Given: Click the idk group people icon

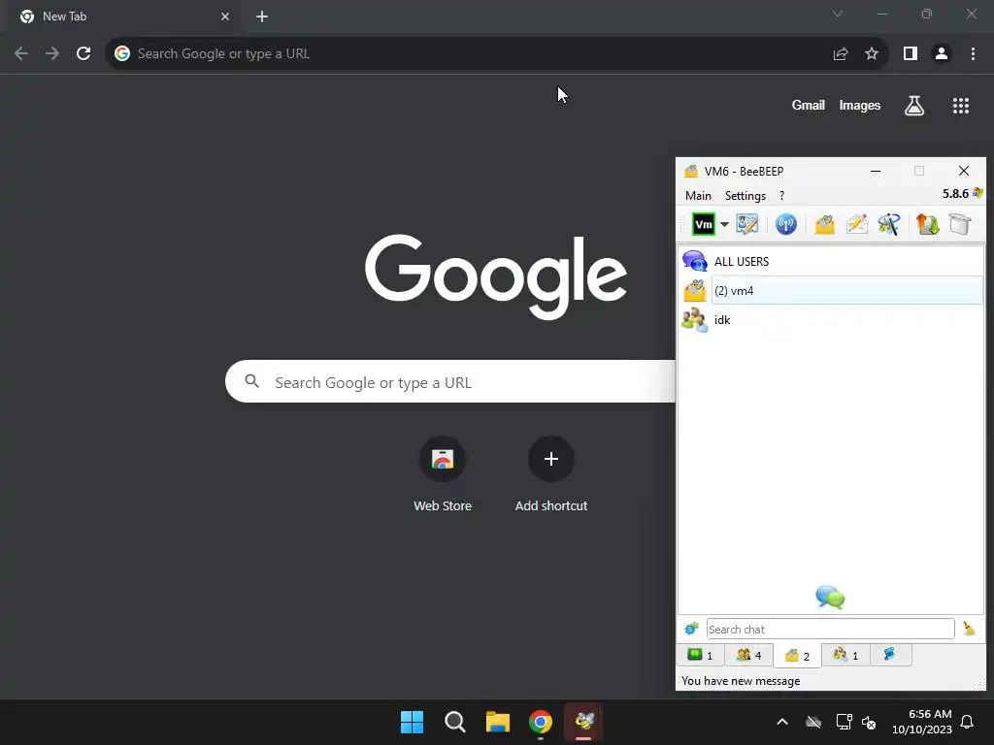Looking at the screenshot, I should pos(695,320).
